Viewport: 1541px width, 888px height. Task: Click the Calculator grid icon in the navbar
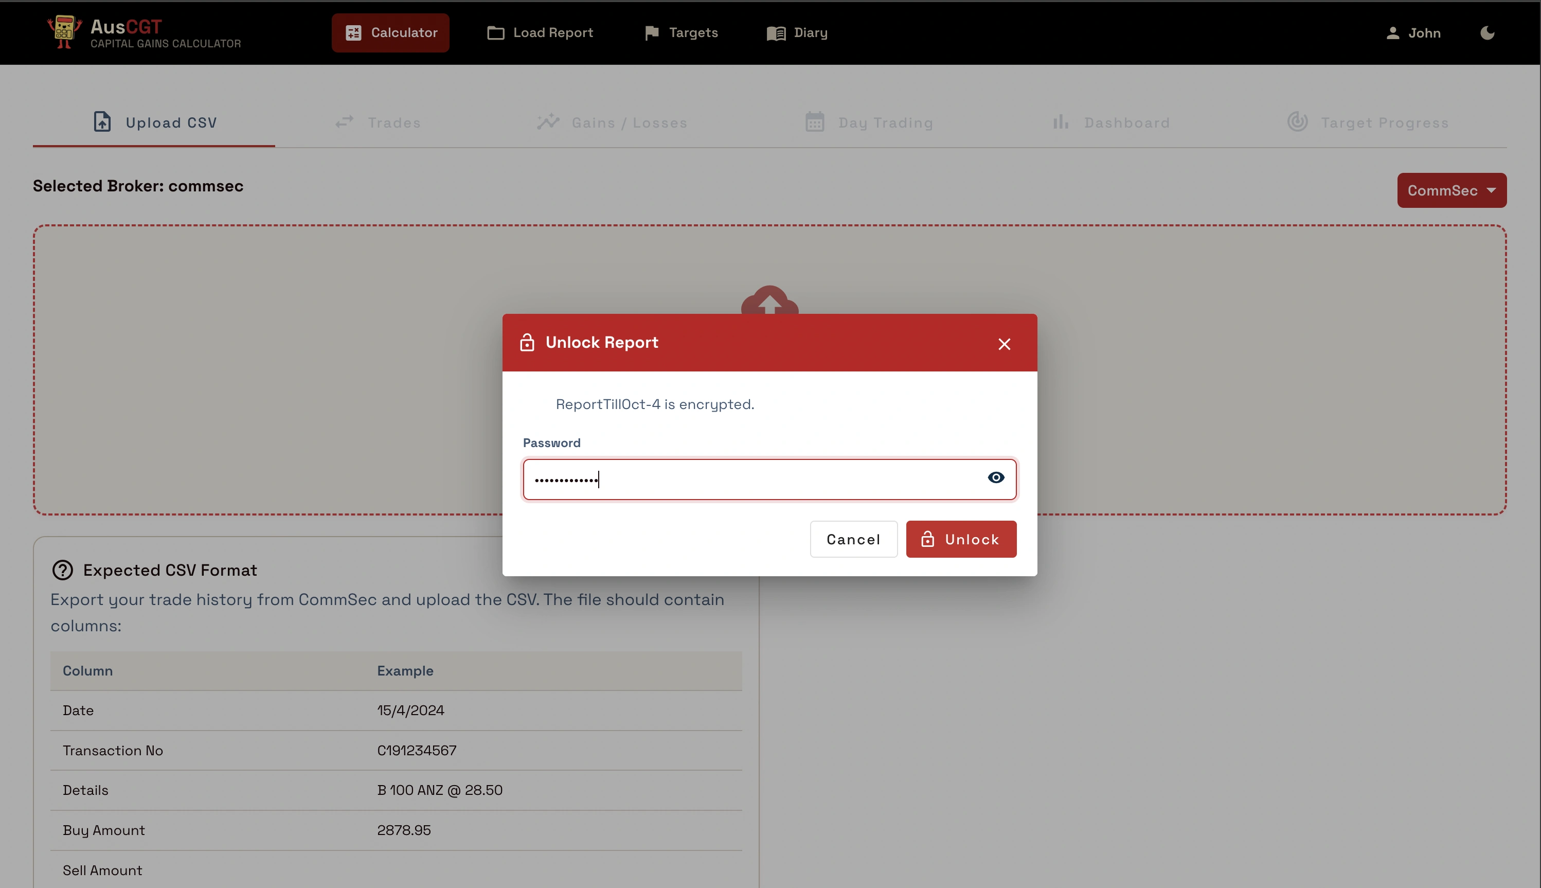353,33
